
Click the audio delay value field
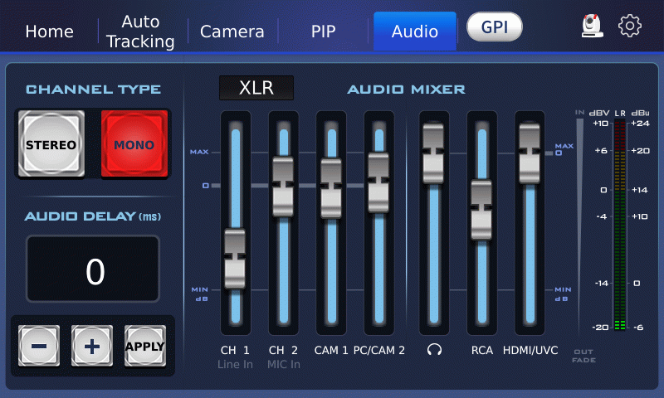pyautogui.click(x=93, y=270)
